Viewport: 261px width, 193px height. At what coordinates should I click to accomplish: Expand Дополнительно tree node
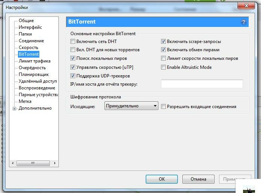pos(15,108)
